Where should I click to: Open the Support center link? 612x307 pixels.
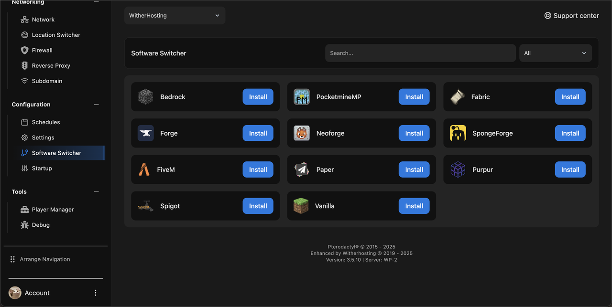point(571,15)
